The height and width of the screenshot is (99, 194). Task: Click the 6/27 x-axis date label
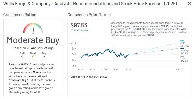tap(178, 69)
